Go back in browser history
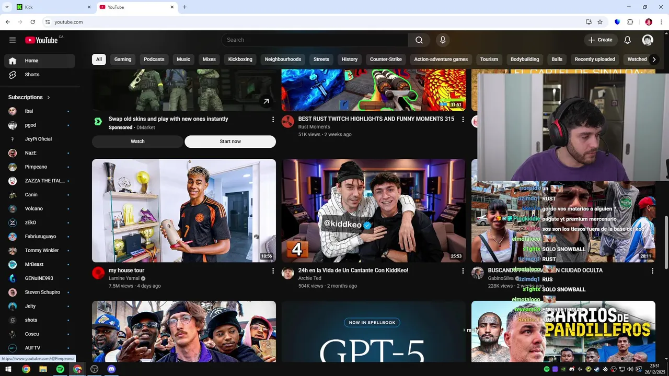 (x=7, y=22)
